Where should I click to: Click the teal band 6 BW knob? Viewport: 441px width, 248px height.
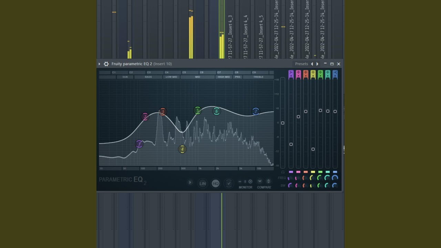point(327,186)
